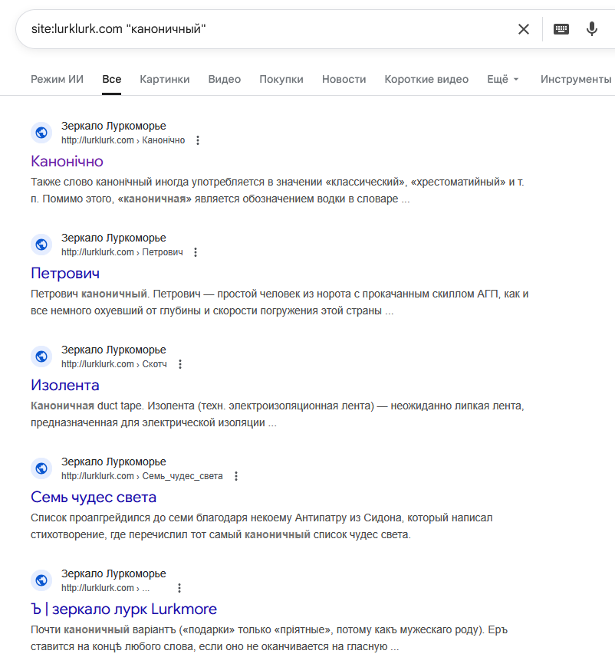Open the Изолента result link
This screenshot has height=667, width=615.
point(64,385)
